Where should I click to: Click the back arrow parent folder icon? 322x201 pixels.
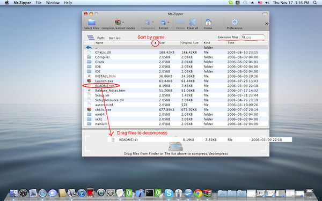[89, 48]
